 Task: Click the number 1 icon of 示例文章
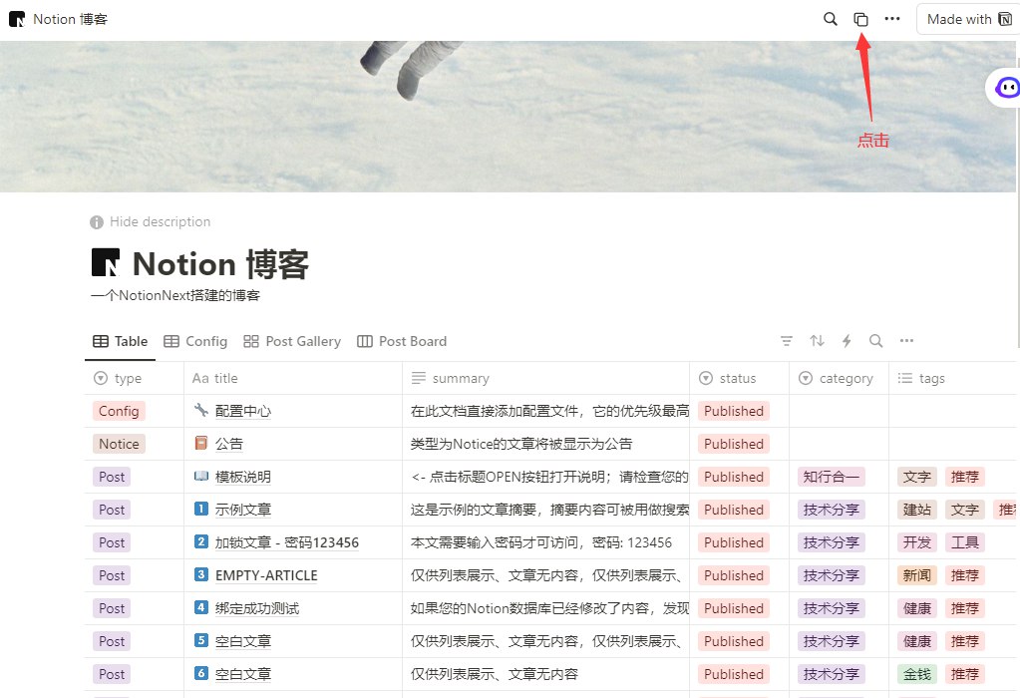pyautogui.click(x=201, y=509)
